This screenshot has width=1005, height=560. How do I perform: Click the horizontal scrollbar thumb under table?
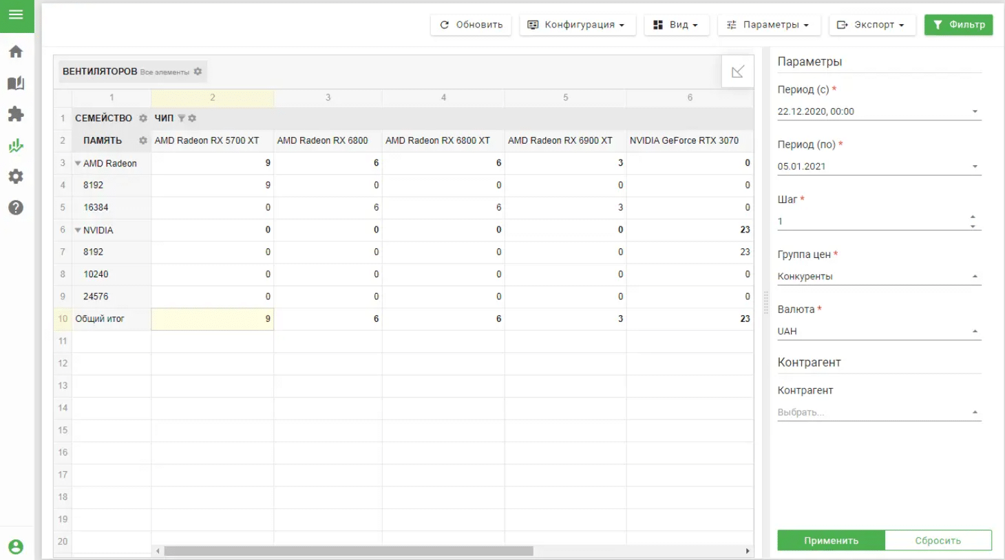(x=348, y=551)
